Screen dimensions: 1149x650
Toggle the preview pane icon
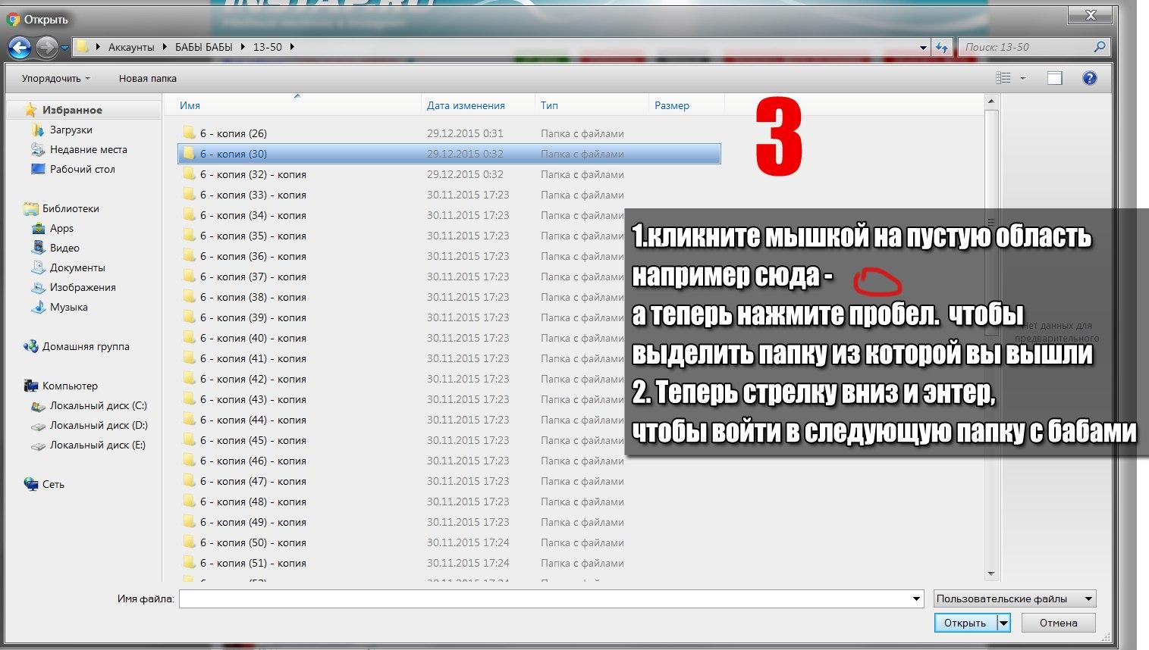click(1054, 78)
